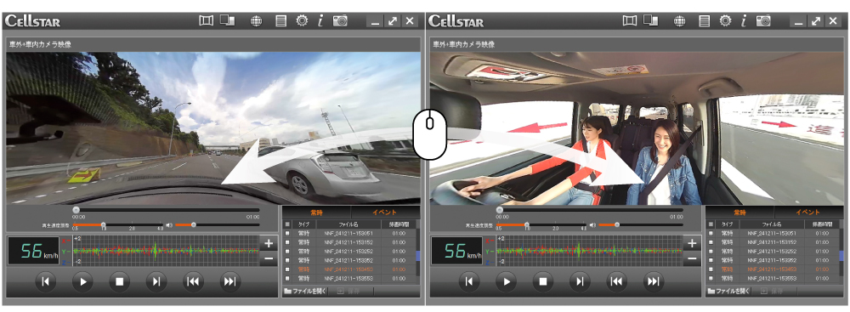Click the panorama view icon in the left window
The height and width of the screenshot is (312, 850).
point(206,21)
